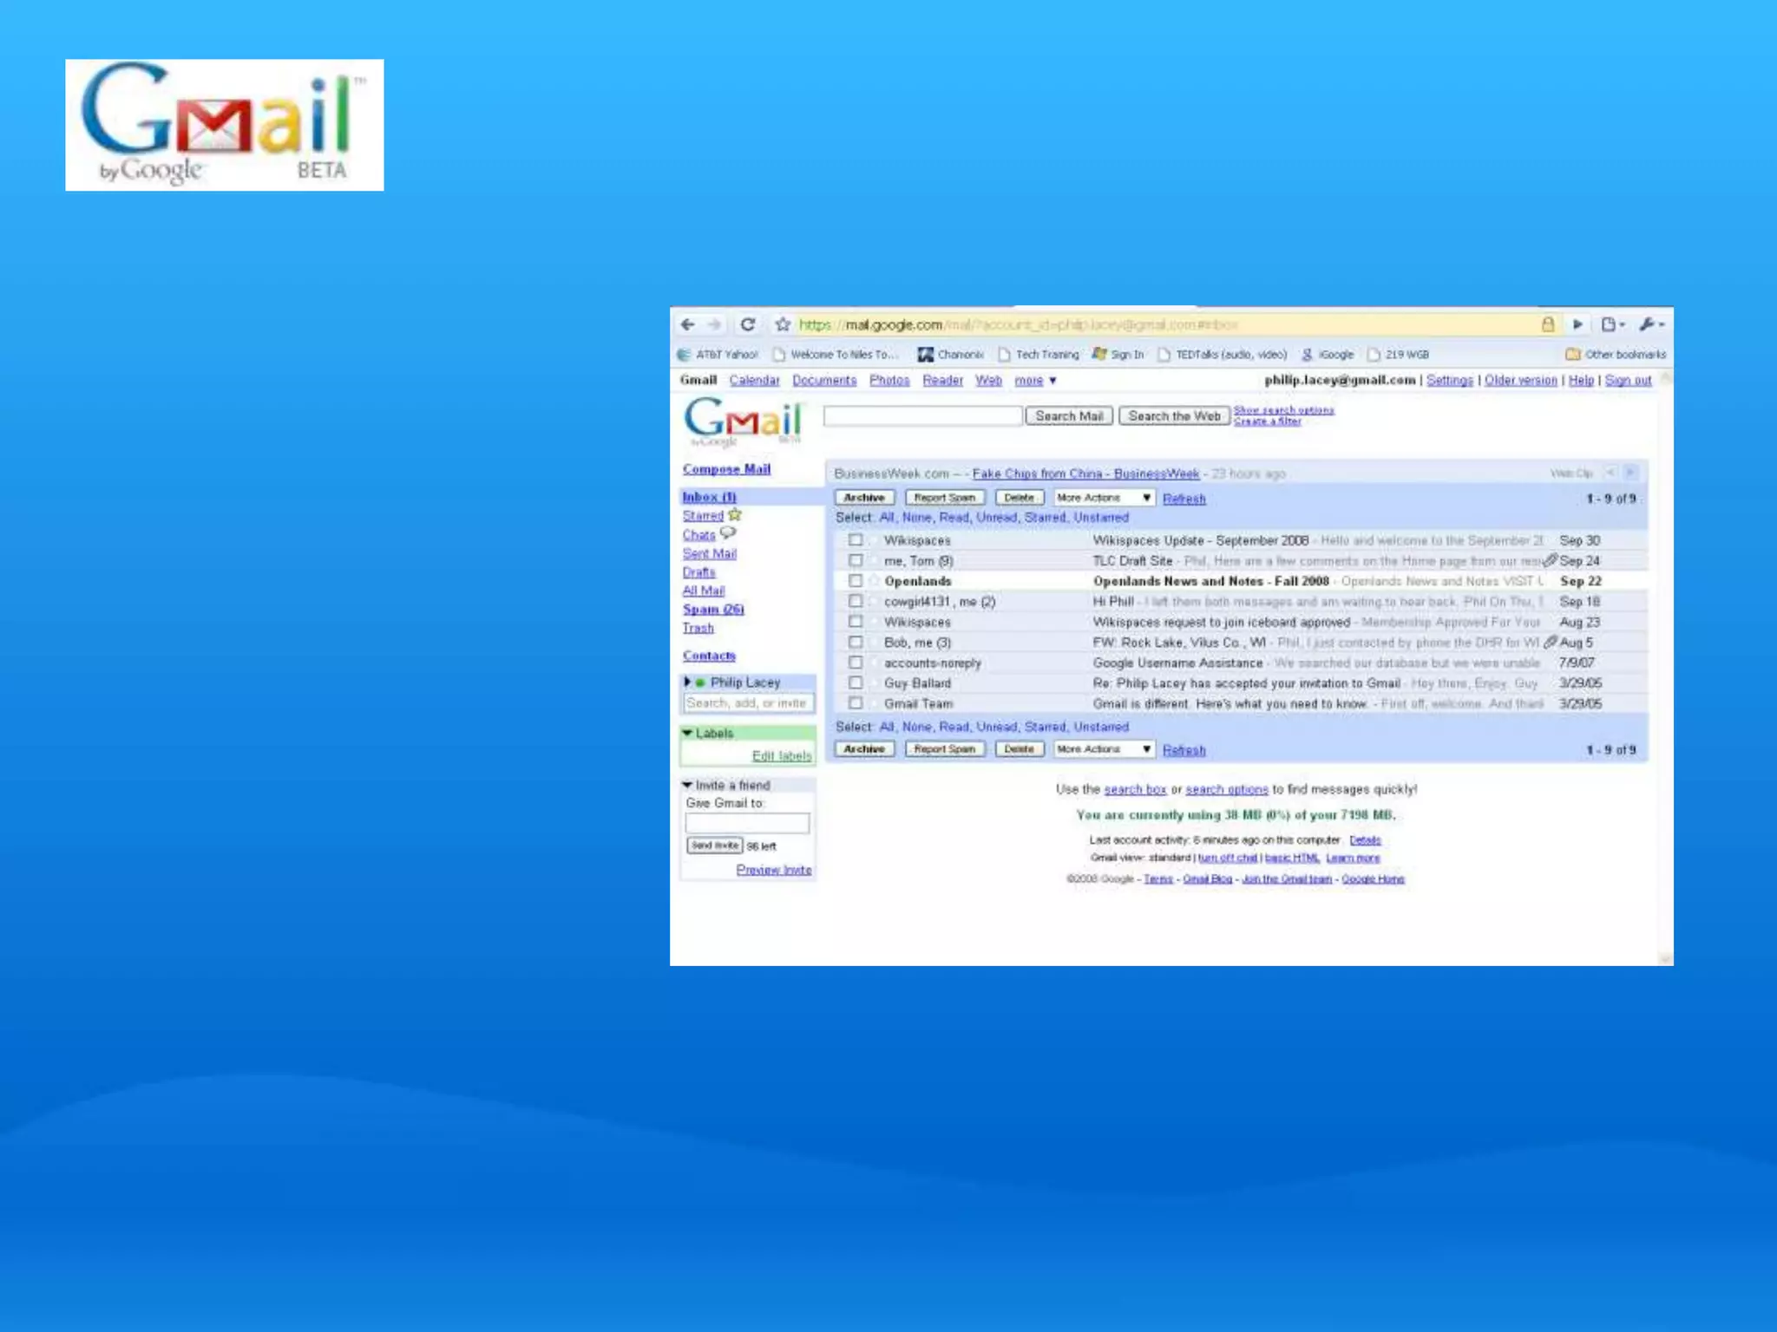The width and height of the screenshot is (1777, 1332).
Task: Click the bookmark star icon in address bar
Action: tap(783, 324)
